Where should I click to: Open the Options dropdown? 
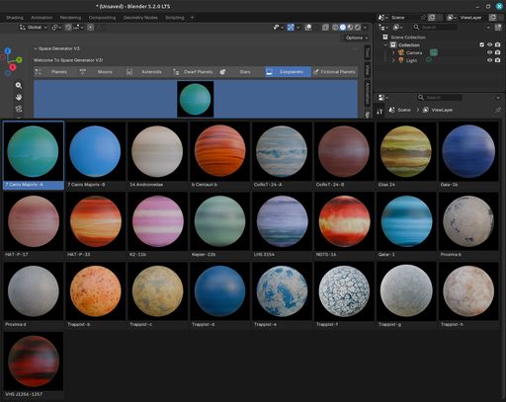pyautogui.click(x=357, y=38)
